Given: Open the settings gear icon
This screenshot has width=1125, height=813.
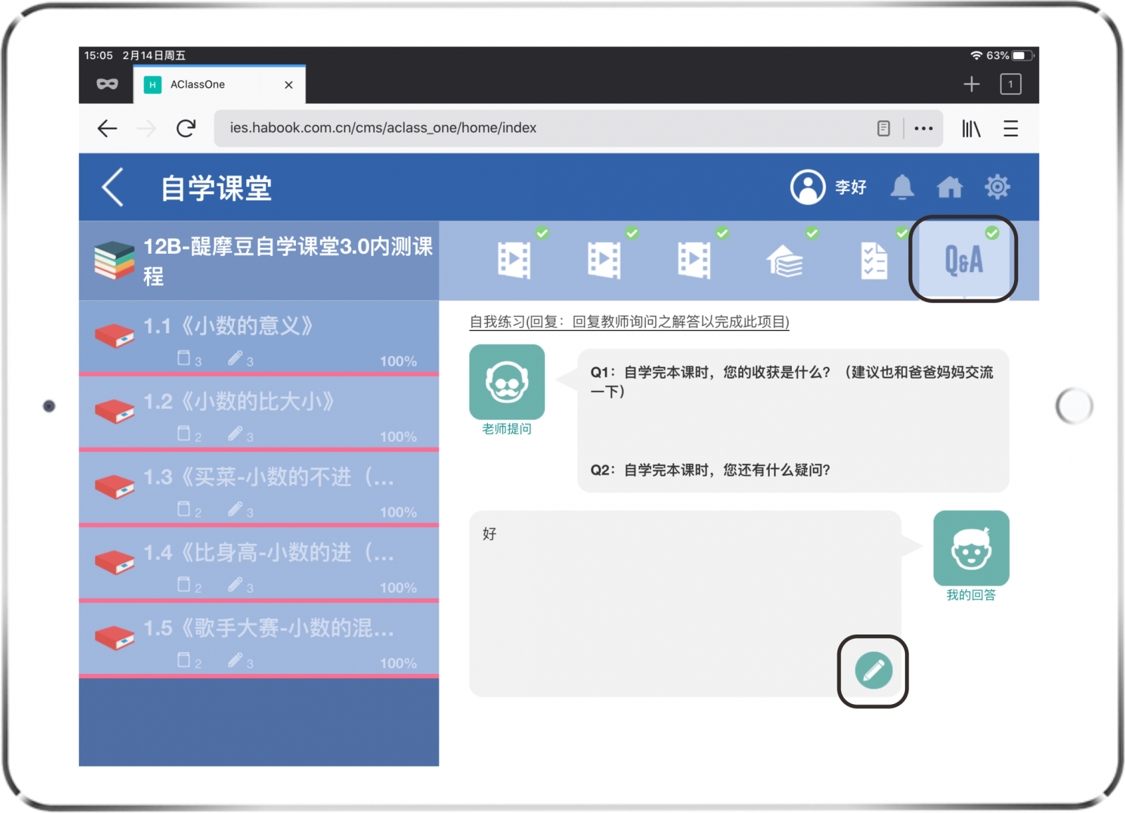Looking at the screenshot, I should click(997, 187).
